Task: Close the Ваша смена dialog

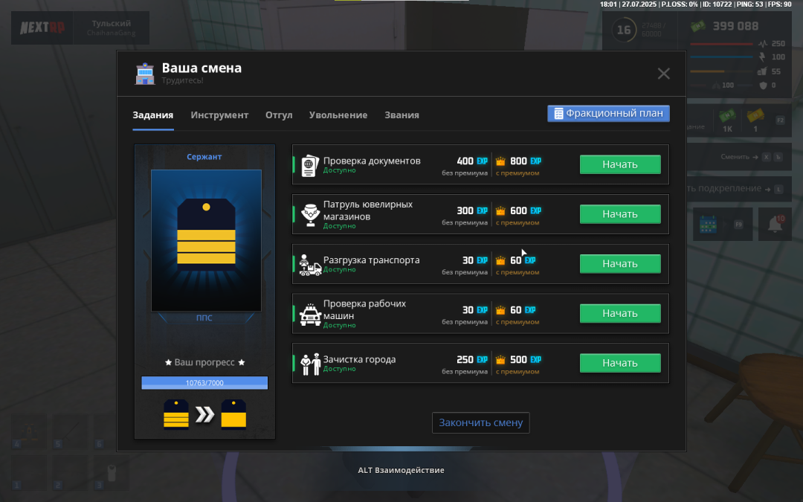Action: (664, 74)
